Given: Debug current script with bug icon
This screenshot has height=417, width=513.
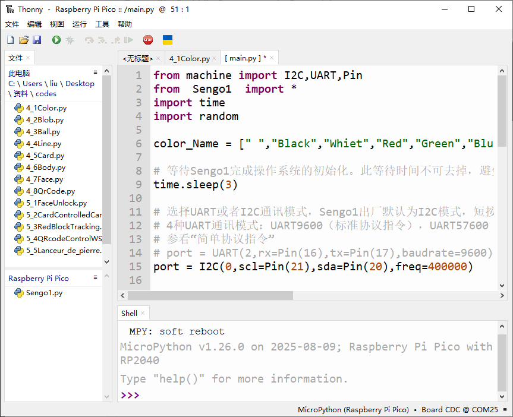Looking at the screenshot, I should point(70,40).
